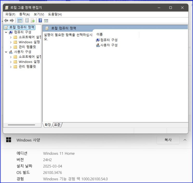Switch to the 표준 tab
The width and height of the screenshot is (193, 183).
pyautogui.click(x=57, y=125)
